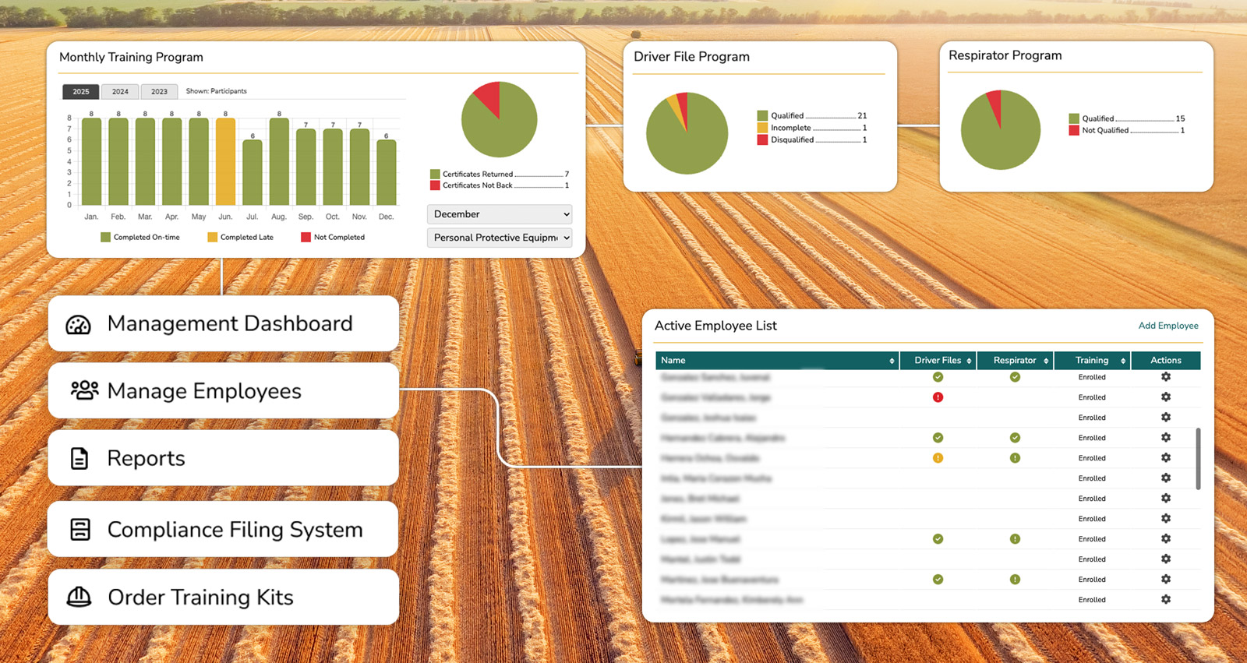Select the 2023 year tab
The image size is (1247, 663).
point(159,92)
